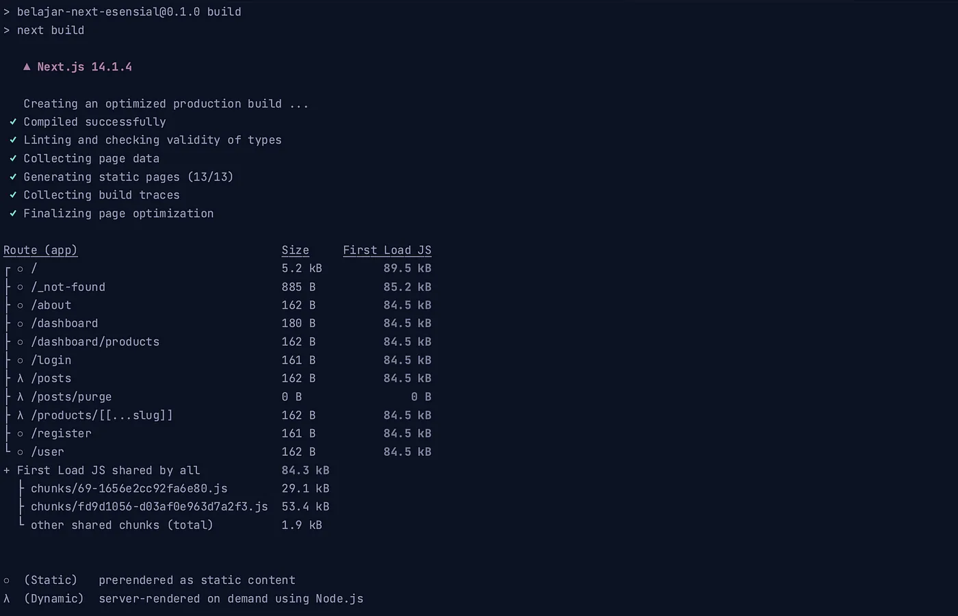Click the lambda symbol in the Dynamic legend
This screenshot has height=616, width=958.
tap(7, 599)
